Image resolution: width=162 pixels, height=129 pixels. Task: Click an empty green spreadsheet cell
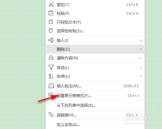(x=30, y=19)
